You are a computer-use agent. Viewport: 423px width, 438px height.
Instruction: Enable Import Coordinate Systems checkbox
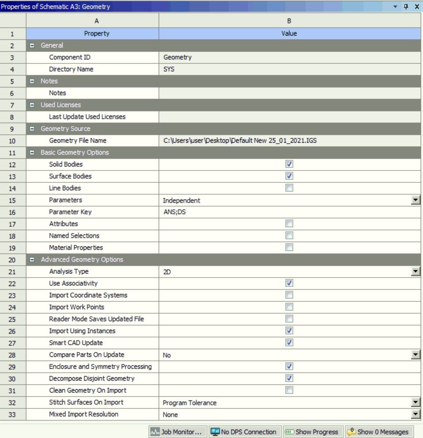(289, 295)
